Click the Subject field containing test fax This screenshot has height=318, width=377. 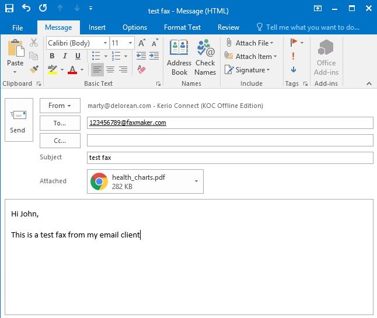coord(230,158)
